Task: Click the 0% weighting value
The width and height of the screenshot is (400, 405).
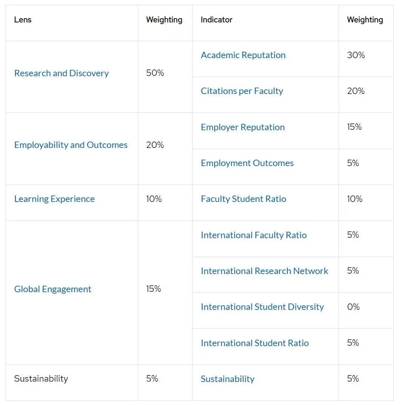Action: coord(353,307)
